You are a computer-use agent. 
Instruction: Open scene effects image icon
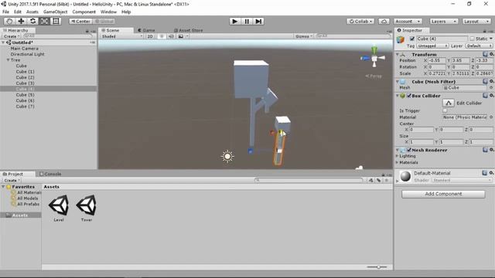181,36
